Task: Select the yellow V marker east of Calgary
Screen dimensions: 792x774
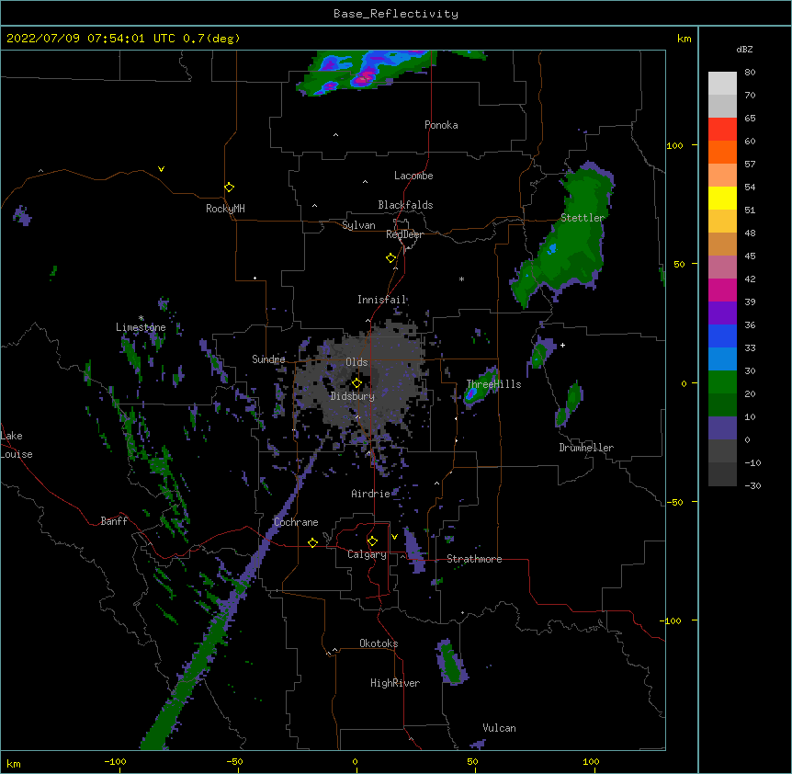Action: pos(394,537)
